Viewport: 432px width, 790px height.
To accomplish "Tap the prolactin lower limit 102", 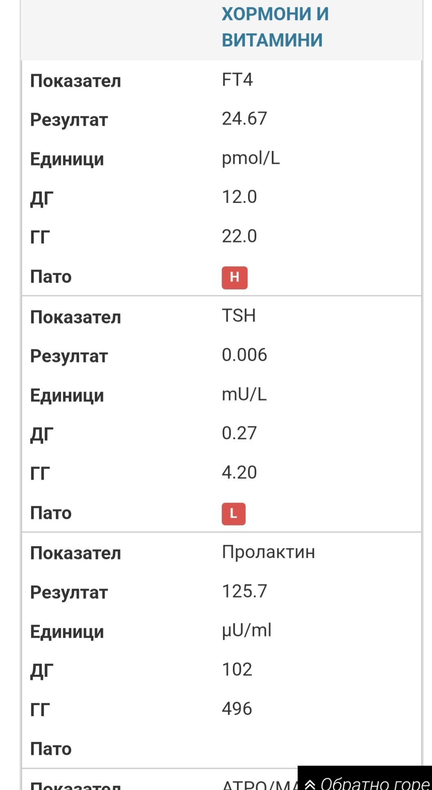I will point(236,670).
